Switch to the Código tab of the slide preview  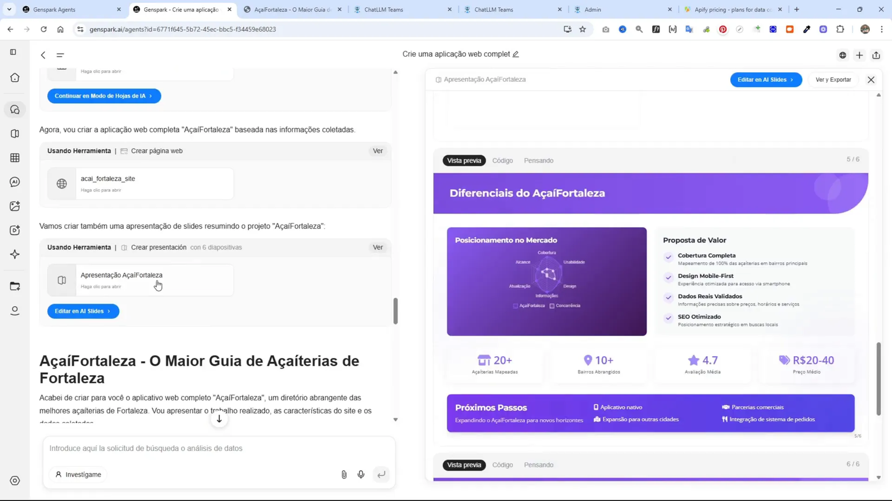(502, 160)
